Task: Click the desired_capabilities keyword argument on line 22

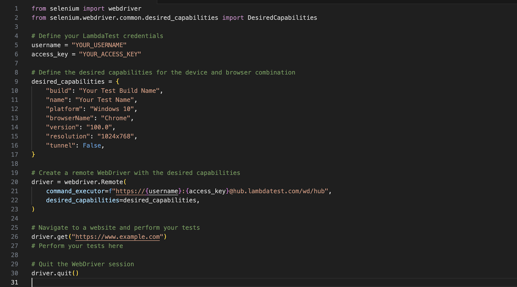Action: click(x=83, y=200)
